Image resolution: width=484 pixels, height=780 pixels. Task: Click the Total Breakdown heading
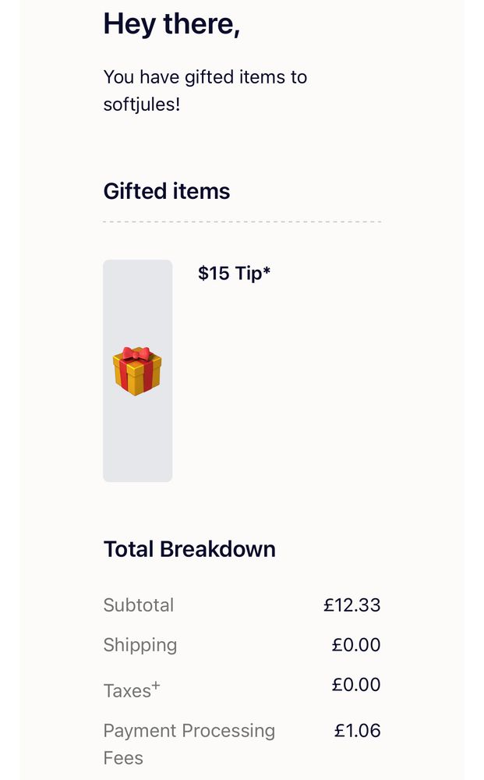(x=189, y=549)
